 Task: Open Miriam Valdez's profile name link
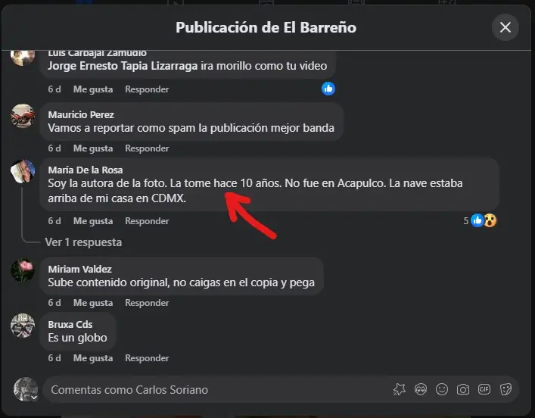80,269
